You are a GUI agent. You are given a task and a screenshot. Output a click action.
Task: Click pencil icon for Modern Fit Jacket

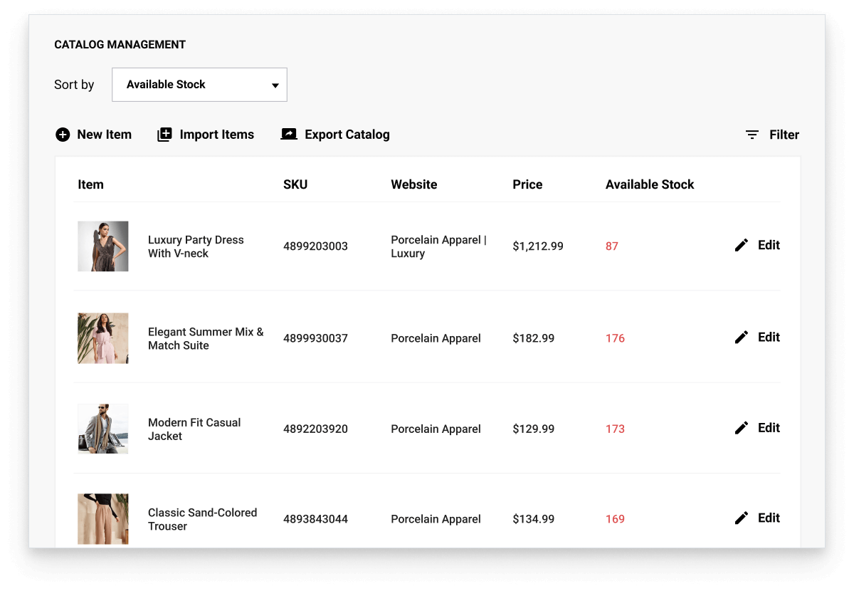[742, 428]
